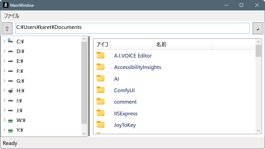This screenshot has height=149, width=265.
Task: Click the file list scrollbar down arrow
Action: pos(258,131)
